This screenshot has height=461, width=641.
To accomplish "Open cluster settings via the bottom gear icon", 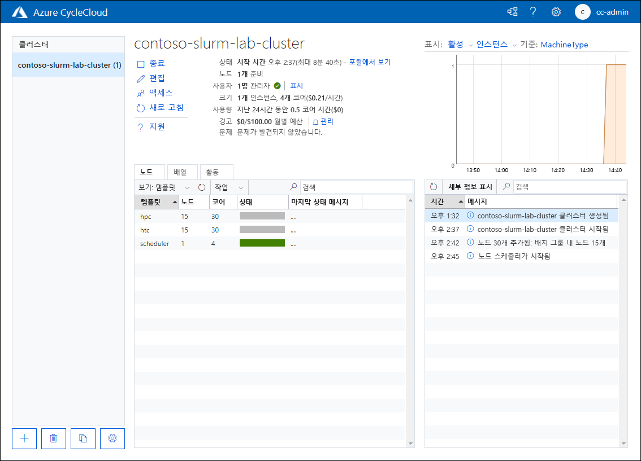I will point(112,438).
